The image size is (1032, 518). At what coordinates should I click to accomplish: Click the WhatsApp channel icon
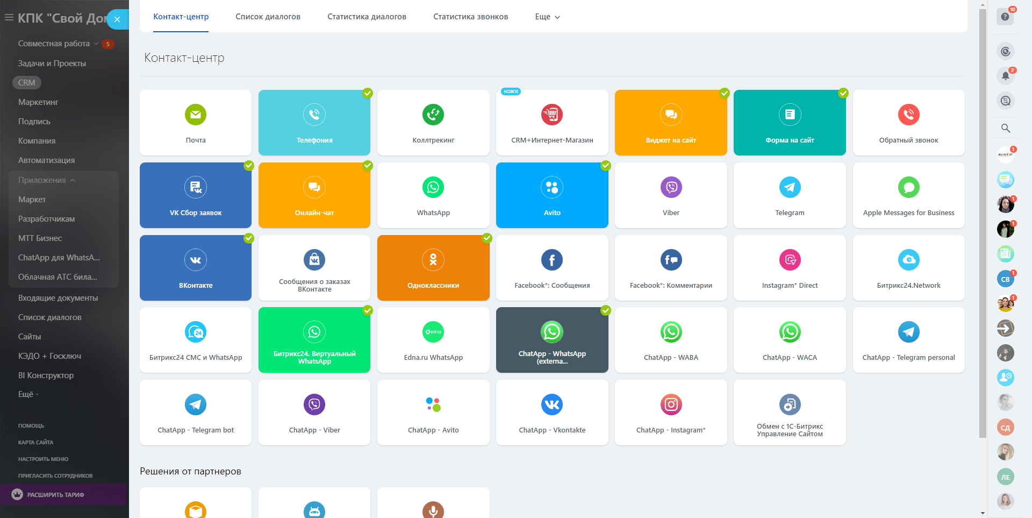pyautogui.click(x=433, y=188)
